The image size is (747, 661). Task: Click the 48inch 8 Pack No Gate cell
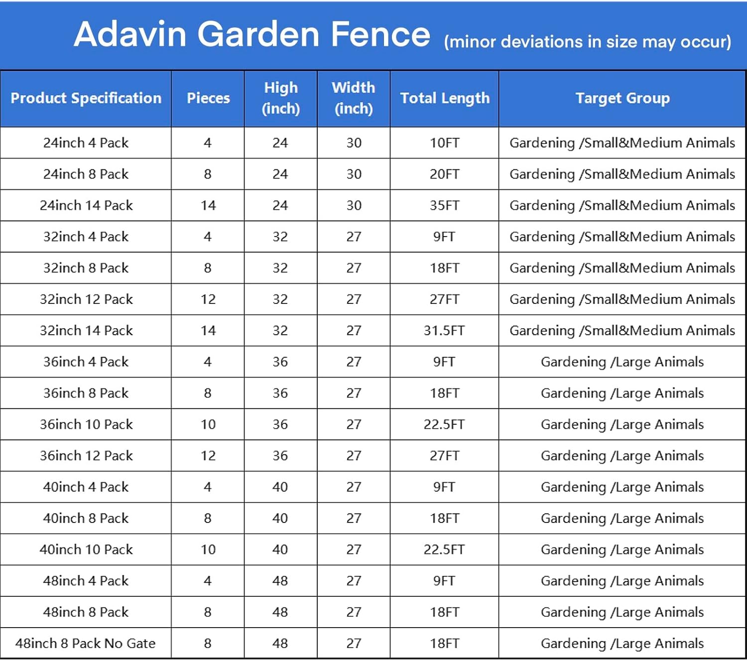86,644
